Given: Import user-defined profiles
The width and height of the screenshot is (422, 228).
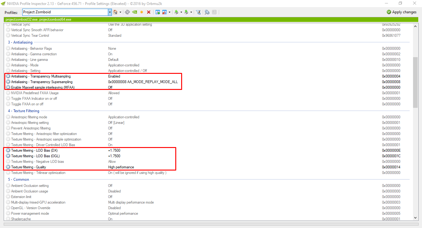Looking at the screenshot, I should pos(186,12).
